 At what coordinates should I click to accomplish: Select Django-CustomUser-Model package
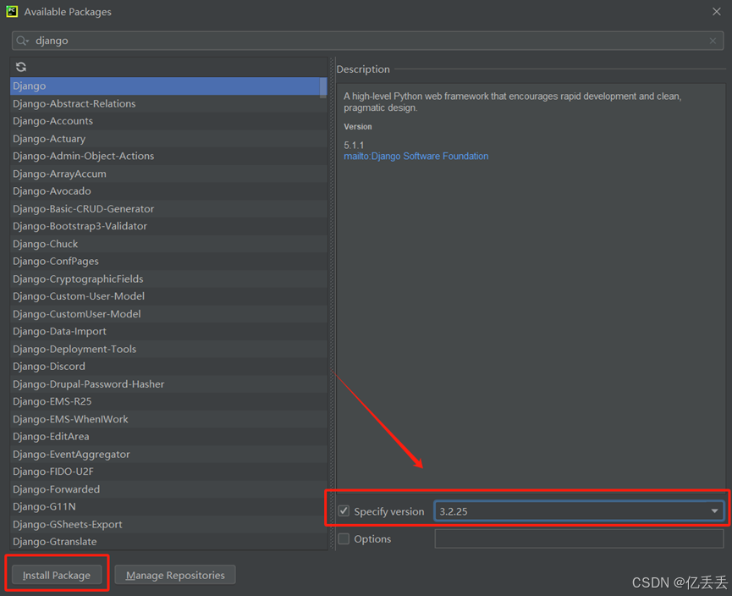coord(168,314)
